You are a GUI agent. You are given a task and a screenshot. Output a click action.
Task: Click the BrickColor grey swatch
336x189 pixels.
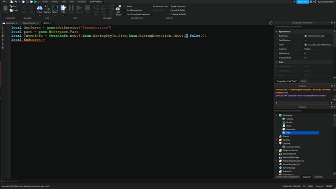pos(306,36)
